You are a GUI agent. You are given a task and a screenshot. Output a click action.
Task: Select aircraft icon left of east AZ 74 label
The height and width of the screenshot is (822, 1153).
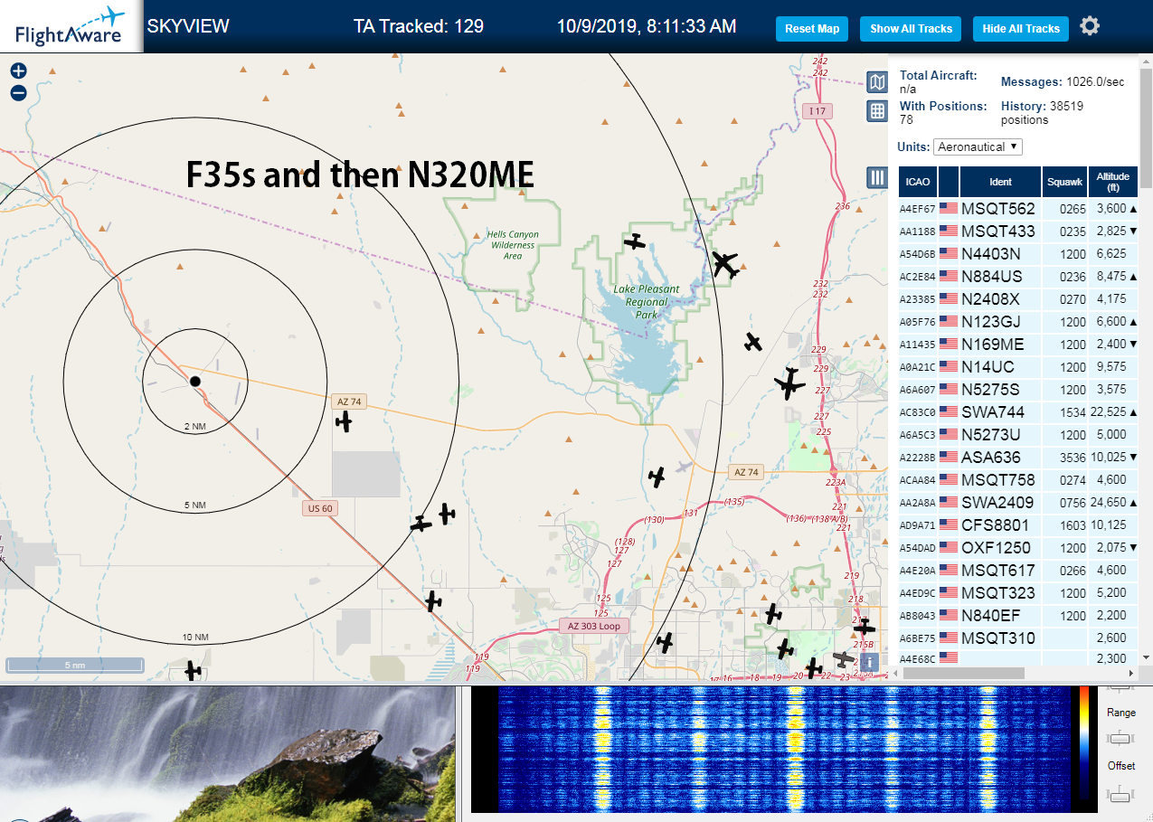coord(657,476)
